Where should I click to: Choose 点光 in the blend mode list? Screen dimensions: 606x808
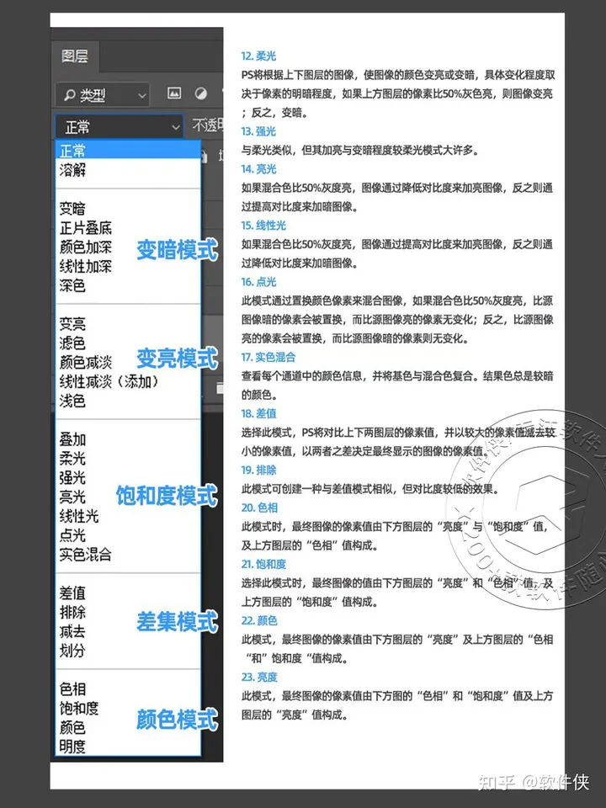tap(72, 535)
